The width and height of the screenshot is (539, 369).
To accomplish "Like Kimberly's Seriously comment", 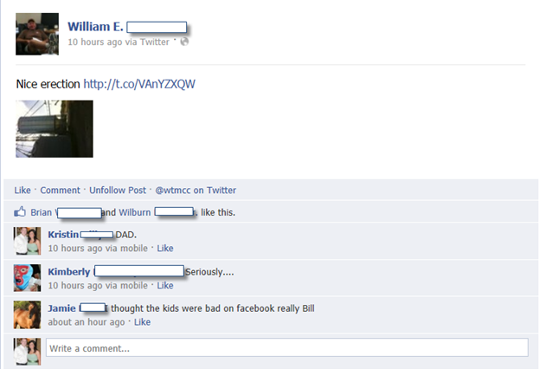I will tap(165, 285).
